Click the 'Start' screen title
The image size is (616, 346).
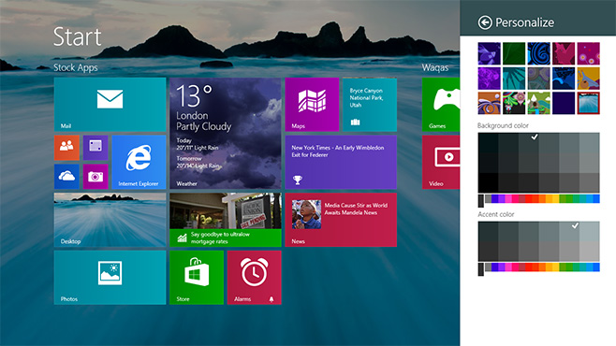(78, 36)
